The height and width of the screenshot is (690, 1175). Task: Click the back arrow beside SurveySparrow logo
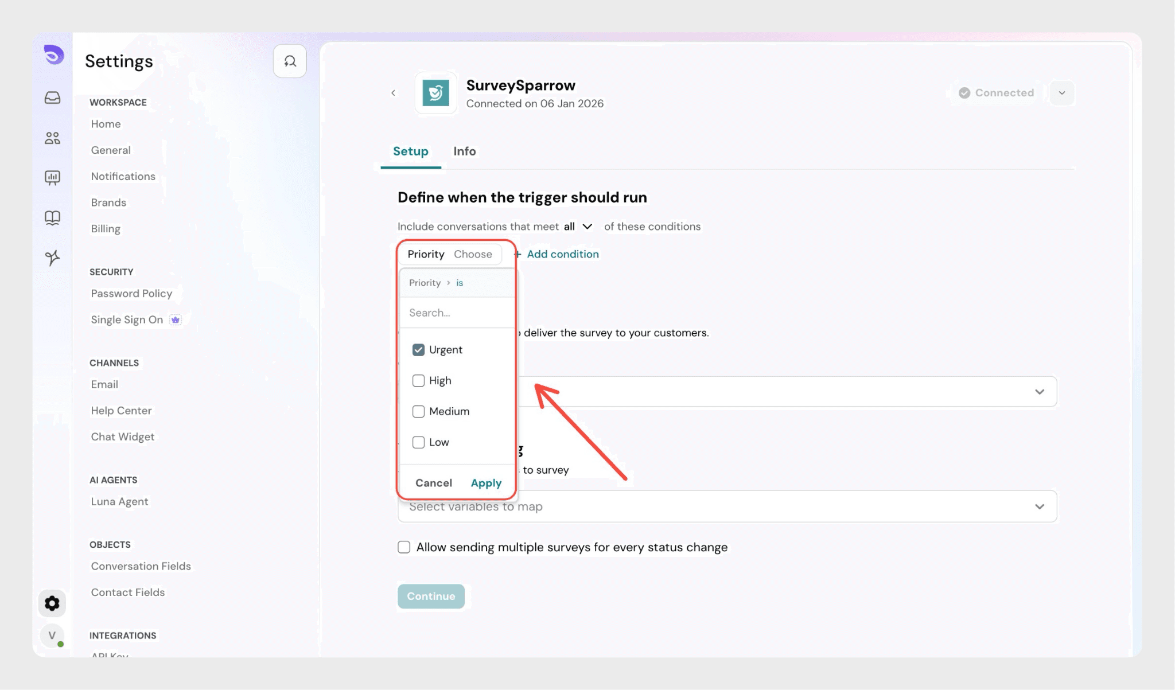point(393,93)
